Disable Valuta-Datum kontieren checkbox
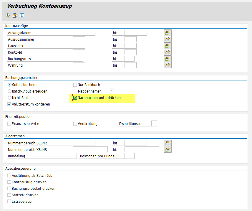Viewport: 252px width, 211px height. [9, 104]
